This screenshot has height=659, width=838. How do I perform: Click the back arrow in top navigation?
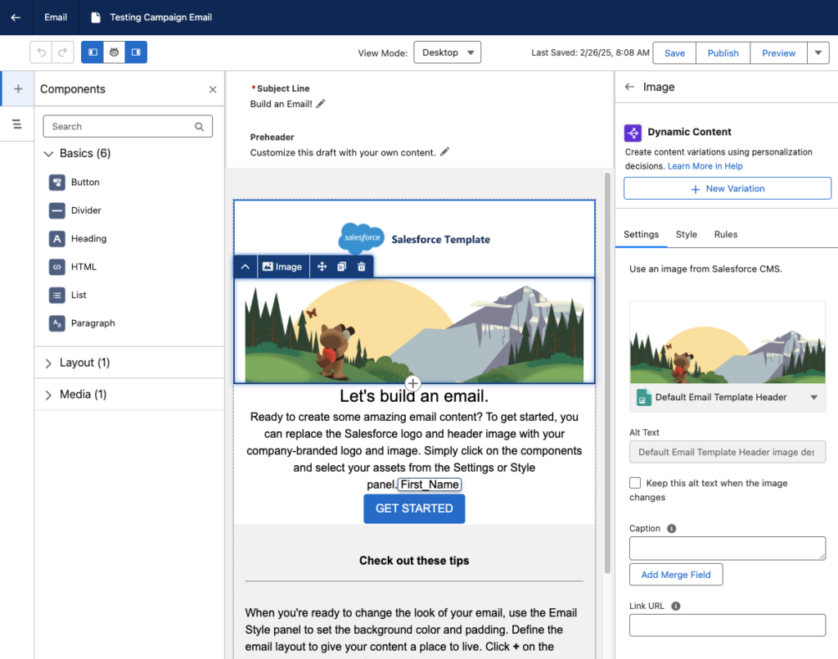pyautogui.click(x=16, y=17)
